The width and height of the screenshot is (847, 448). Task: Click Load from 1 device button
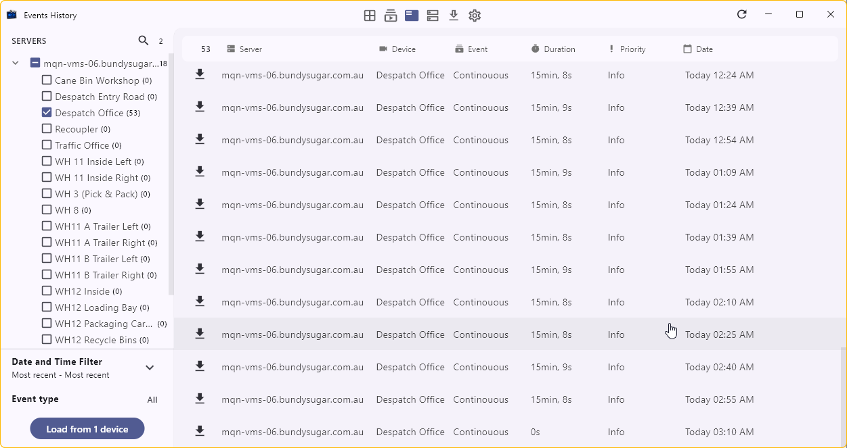[x=87, y=429]
